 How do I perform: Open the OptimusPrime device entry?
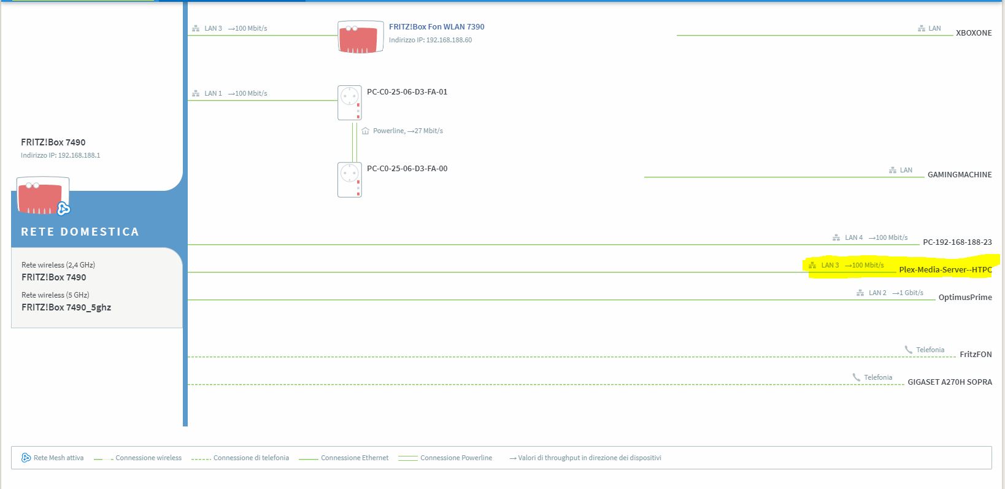coord(965,298)
